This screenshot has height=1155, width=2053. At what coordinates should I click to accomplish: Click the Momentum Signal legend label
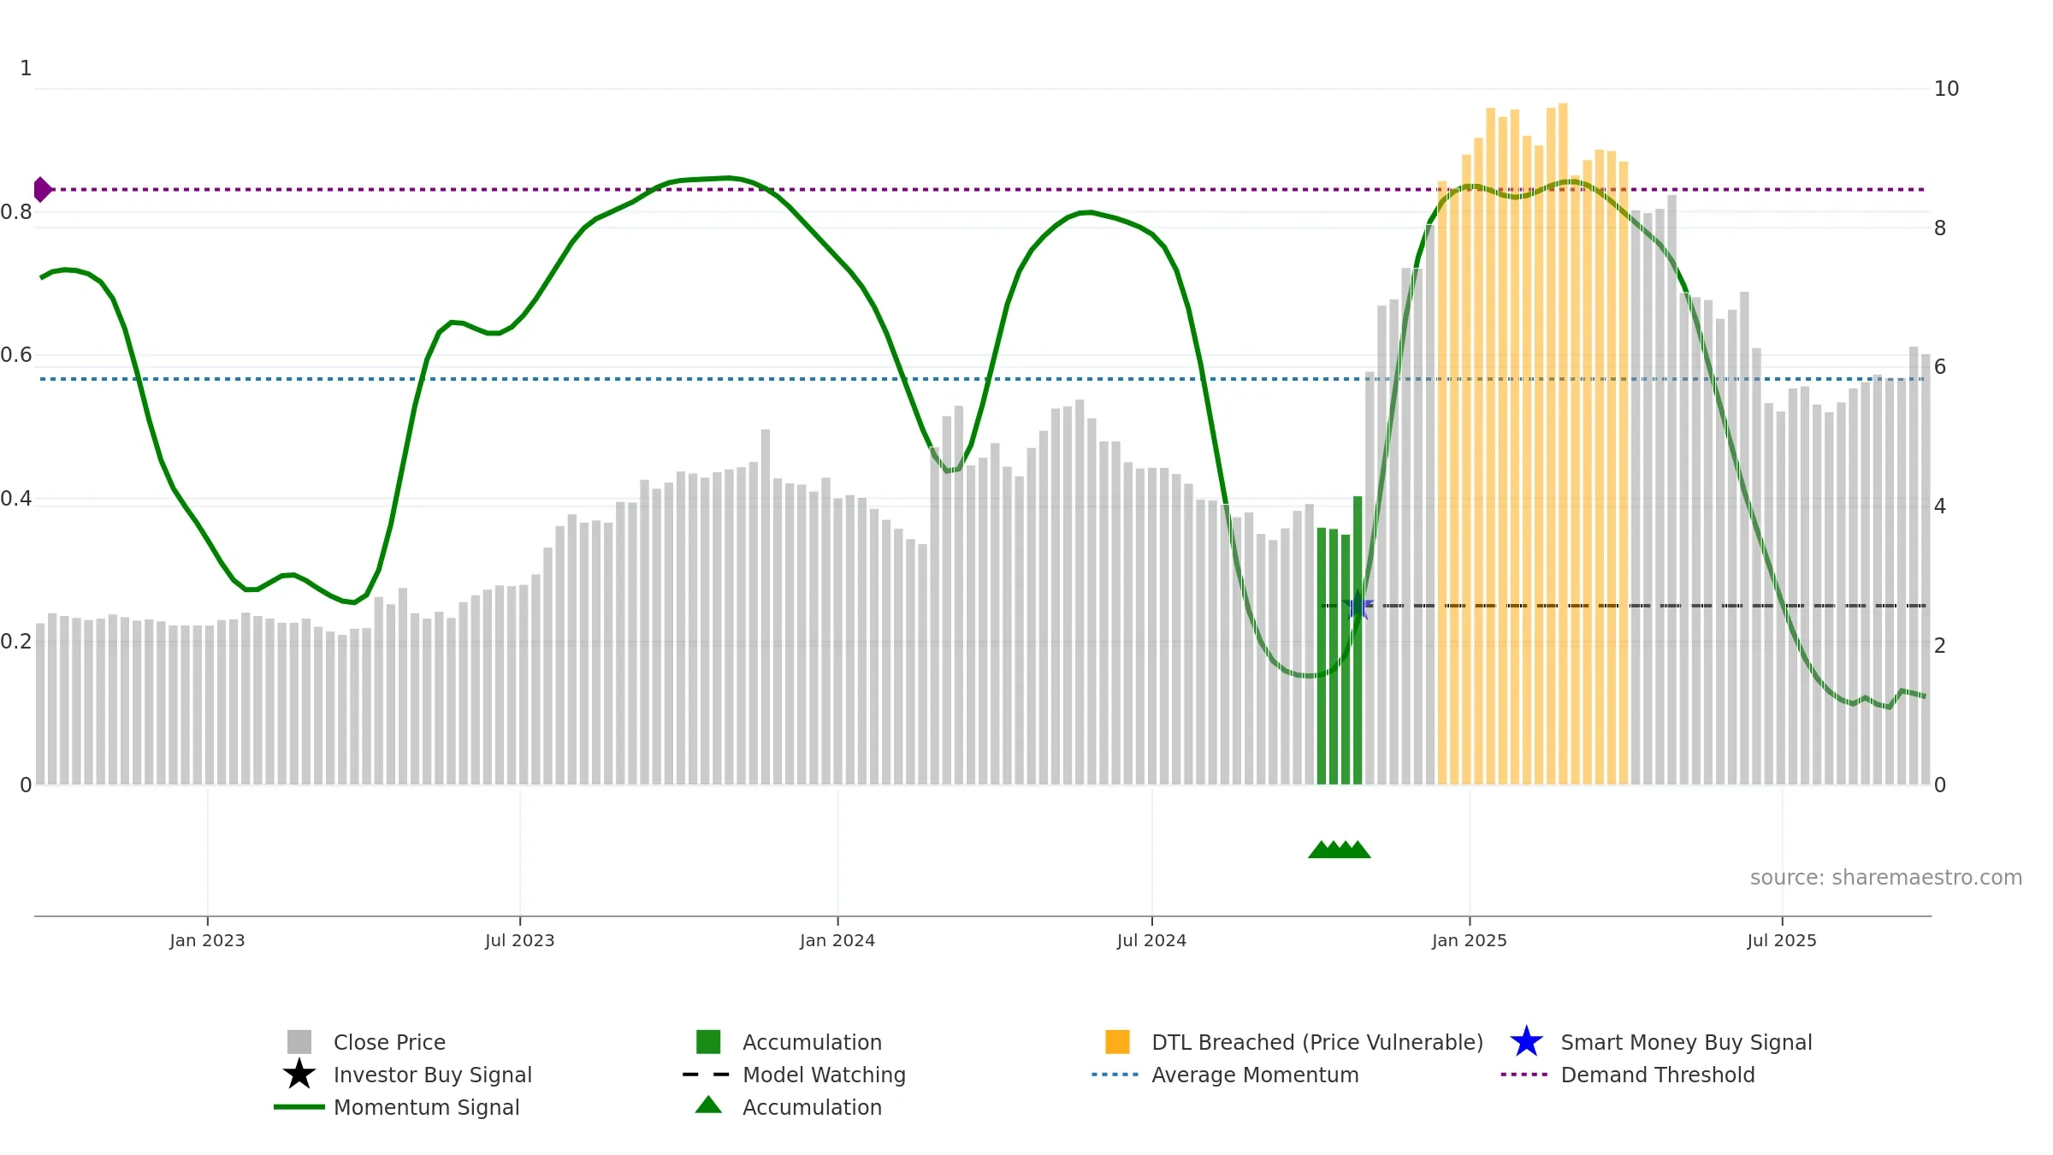(x=426, y=1106)
